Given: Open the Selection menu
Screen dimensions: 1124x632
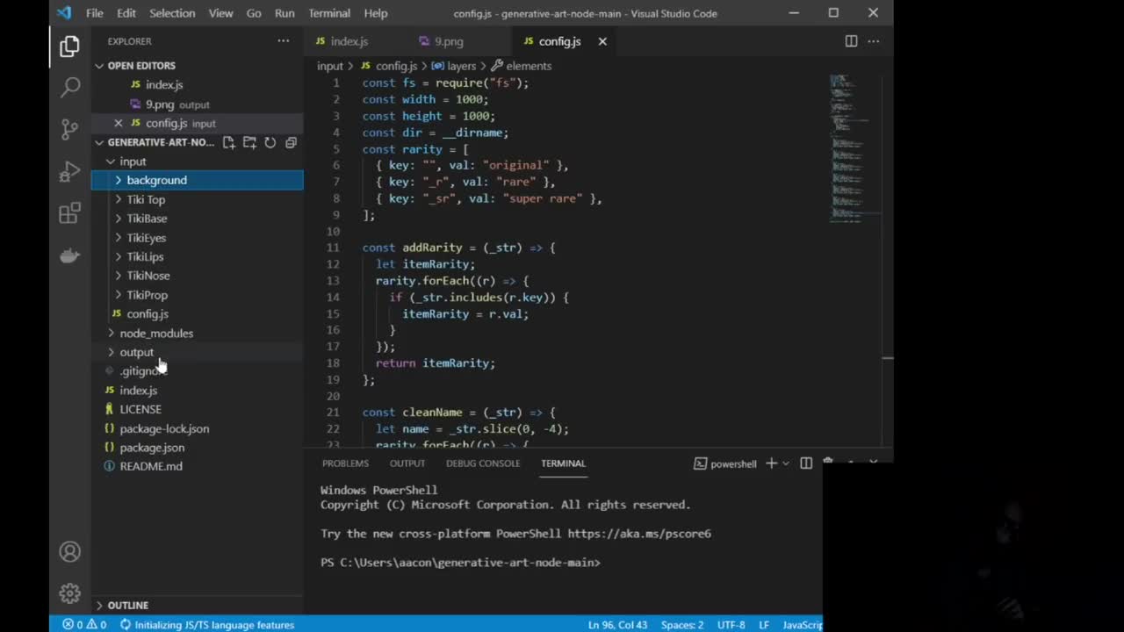Looking at the screenshot, I should (172, 13).
